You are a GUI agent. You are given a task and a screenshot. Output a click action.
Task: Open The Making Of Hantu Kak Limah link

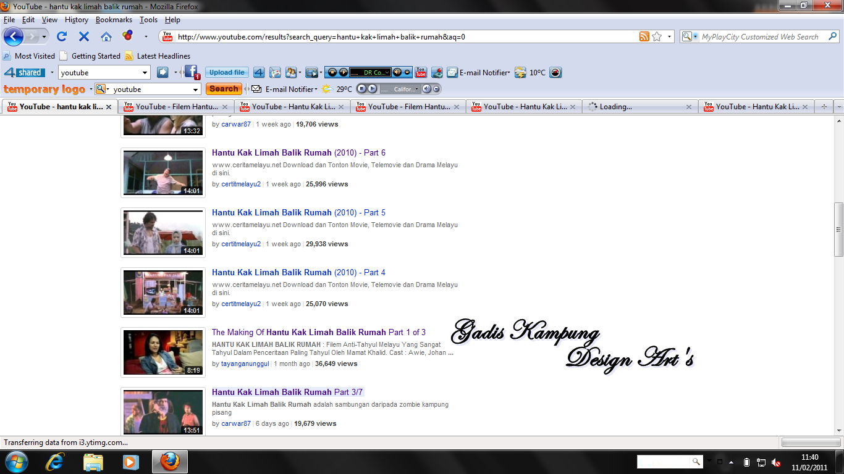[319, 332]
